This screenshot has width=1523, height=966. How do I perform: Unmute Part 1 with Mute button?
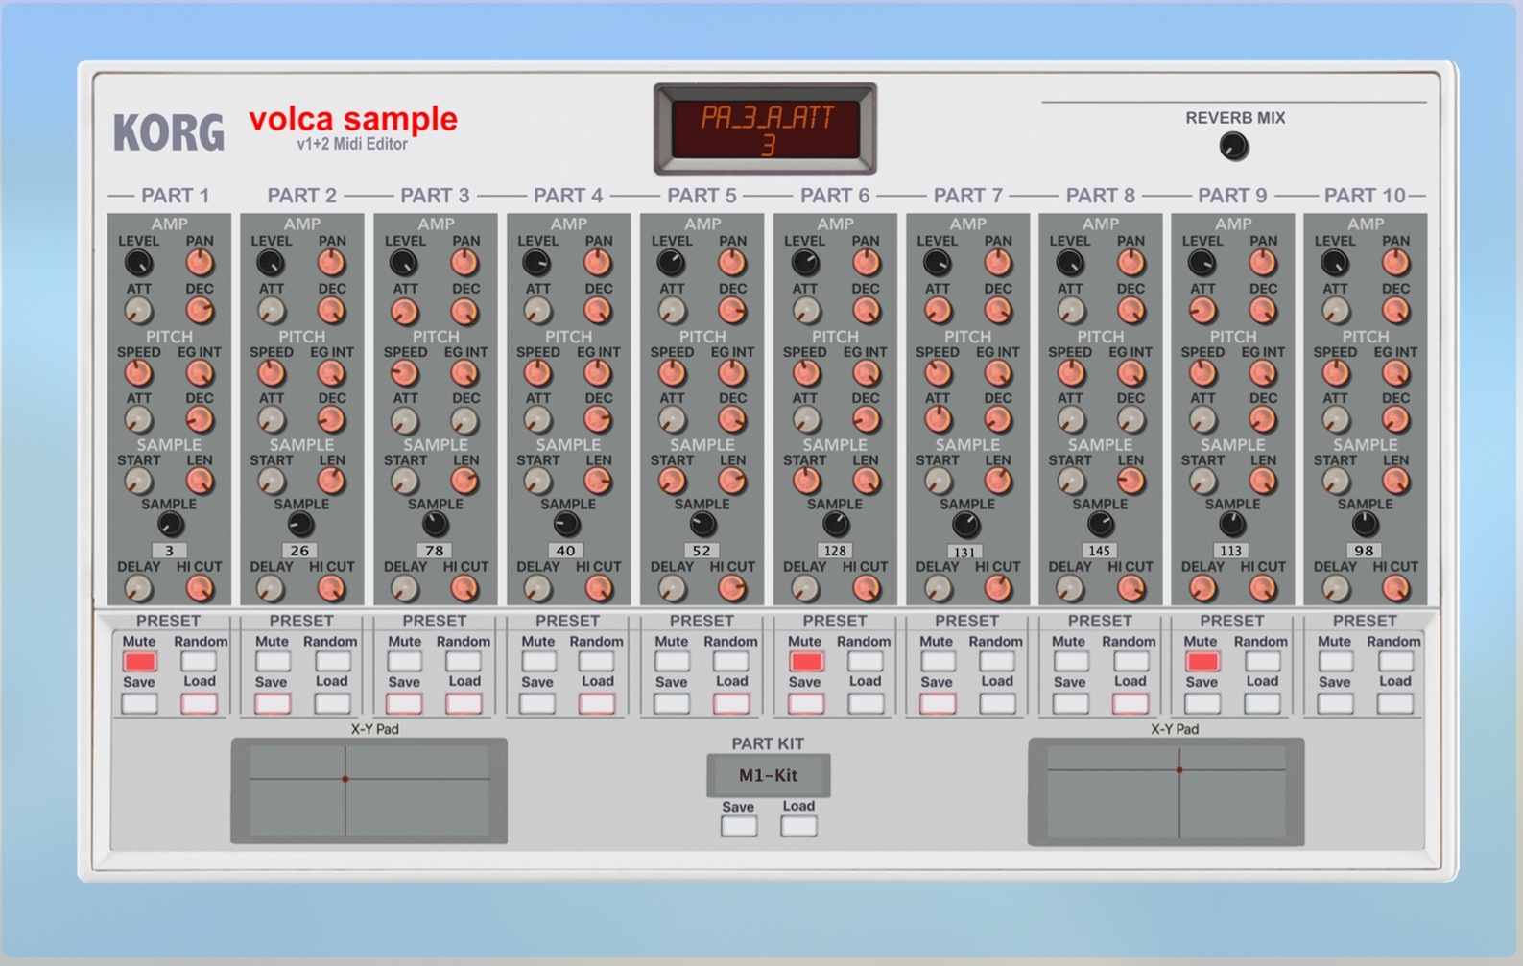(x=139, y=662)
